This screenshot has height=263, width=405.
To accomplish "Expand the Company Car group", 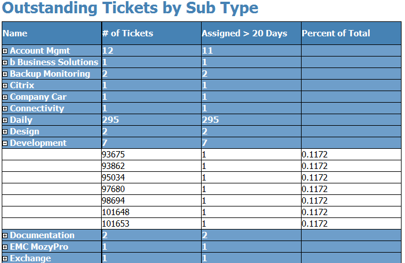I will point(5,97).
